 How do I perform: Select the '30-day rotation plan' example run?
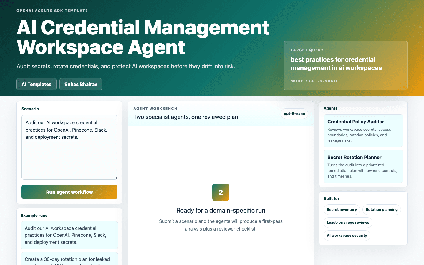(69, 259)
